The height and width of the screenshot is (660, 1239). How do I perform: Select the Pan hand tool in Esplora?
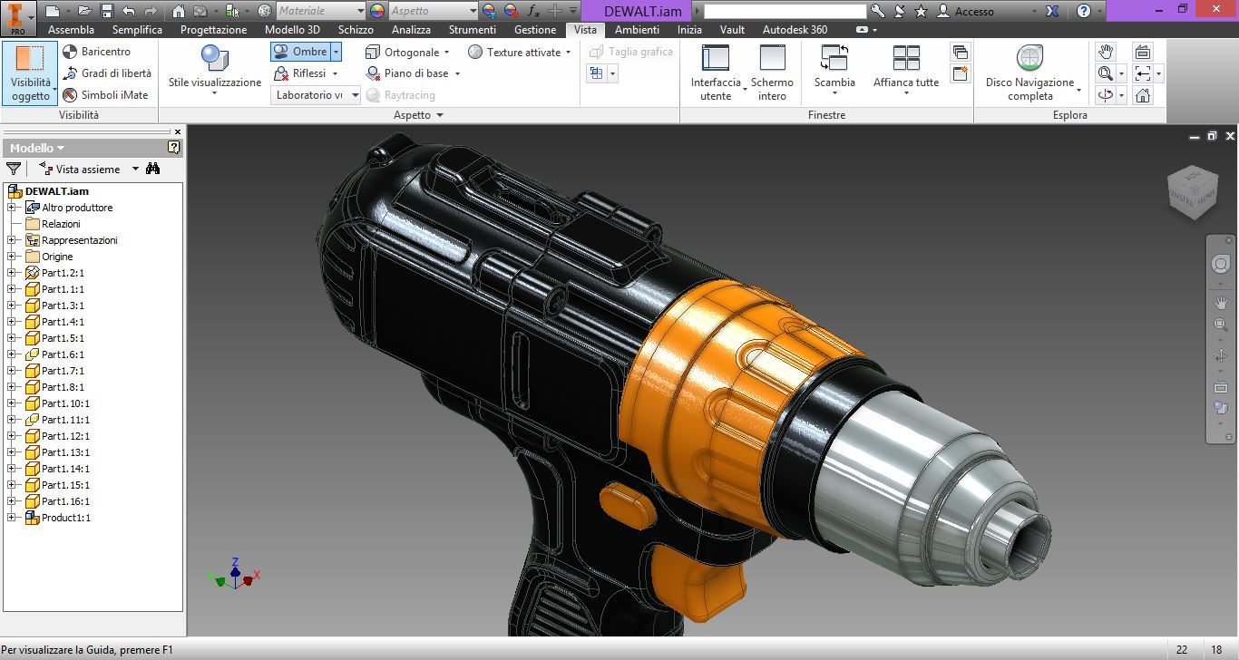tap(1105, 52)
